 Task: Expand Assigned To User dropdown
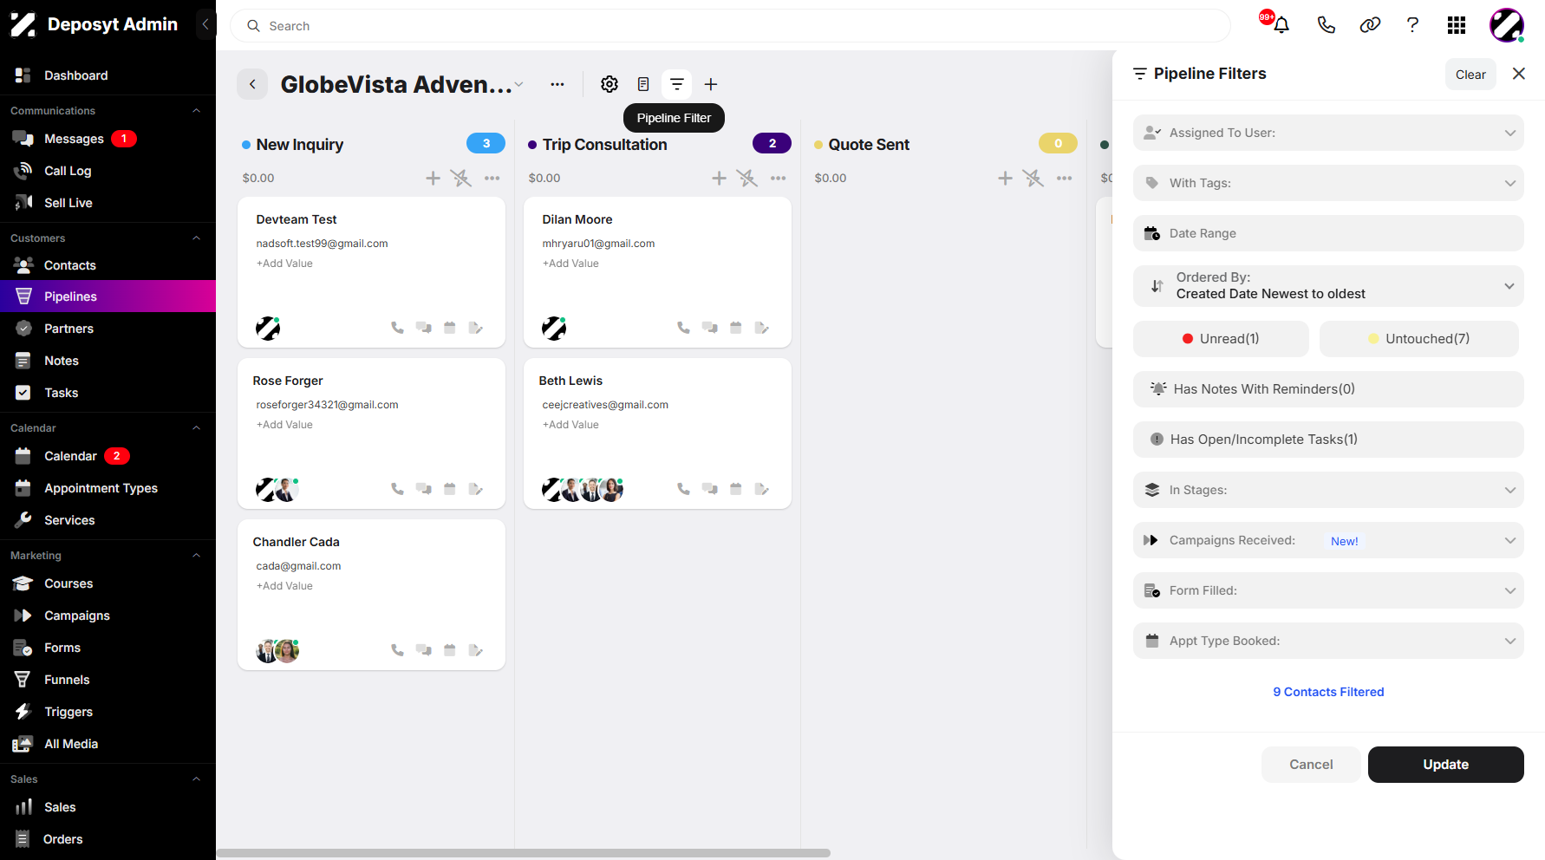pyautogui.click(x=1328, y=133)
